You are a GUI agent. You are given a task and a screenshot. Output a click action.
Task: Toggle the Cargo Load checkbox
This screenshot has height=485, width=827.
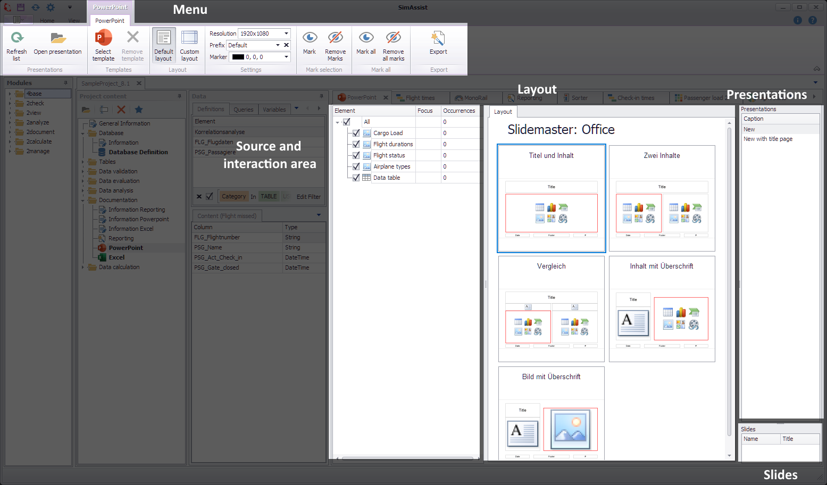pyautogui.click(x=356, y=133)
